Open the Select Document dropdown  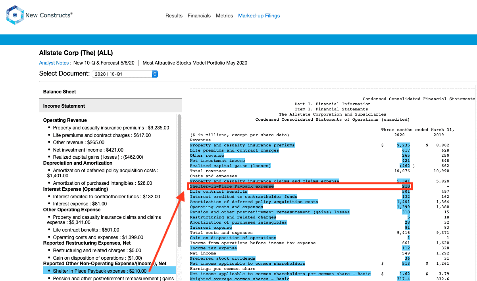[x=125, y=74]
